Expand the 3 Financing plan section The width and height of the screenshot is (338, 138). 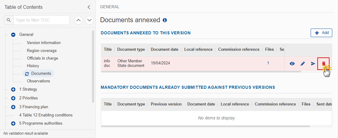click(13, 107)
